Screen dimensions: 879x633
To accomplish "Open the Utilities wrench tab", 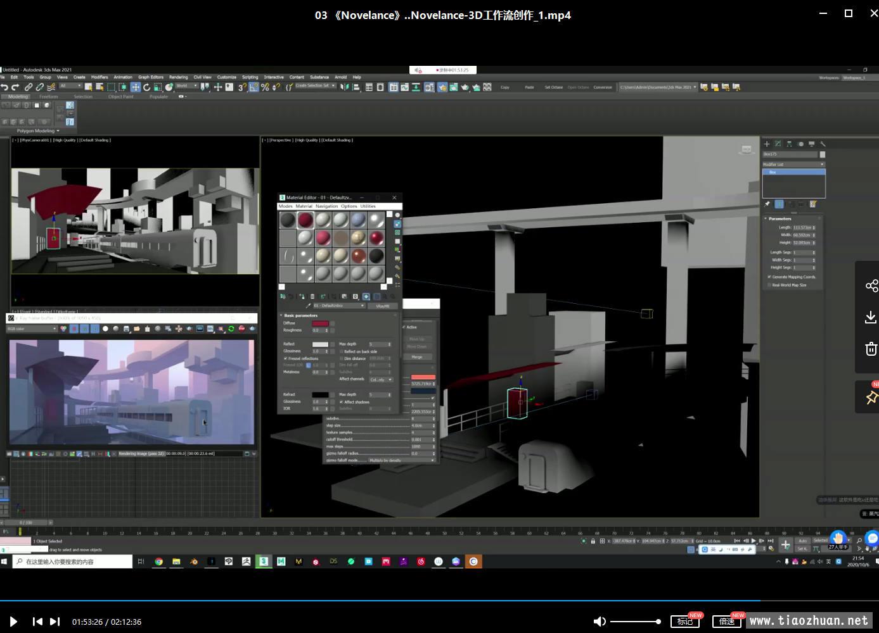I will coord(823,144).
